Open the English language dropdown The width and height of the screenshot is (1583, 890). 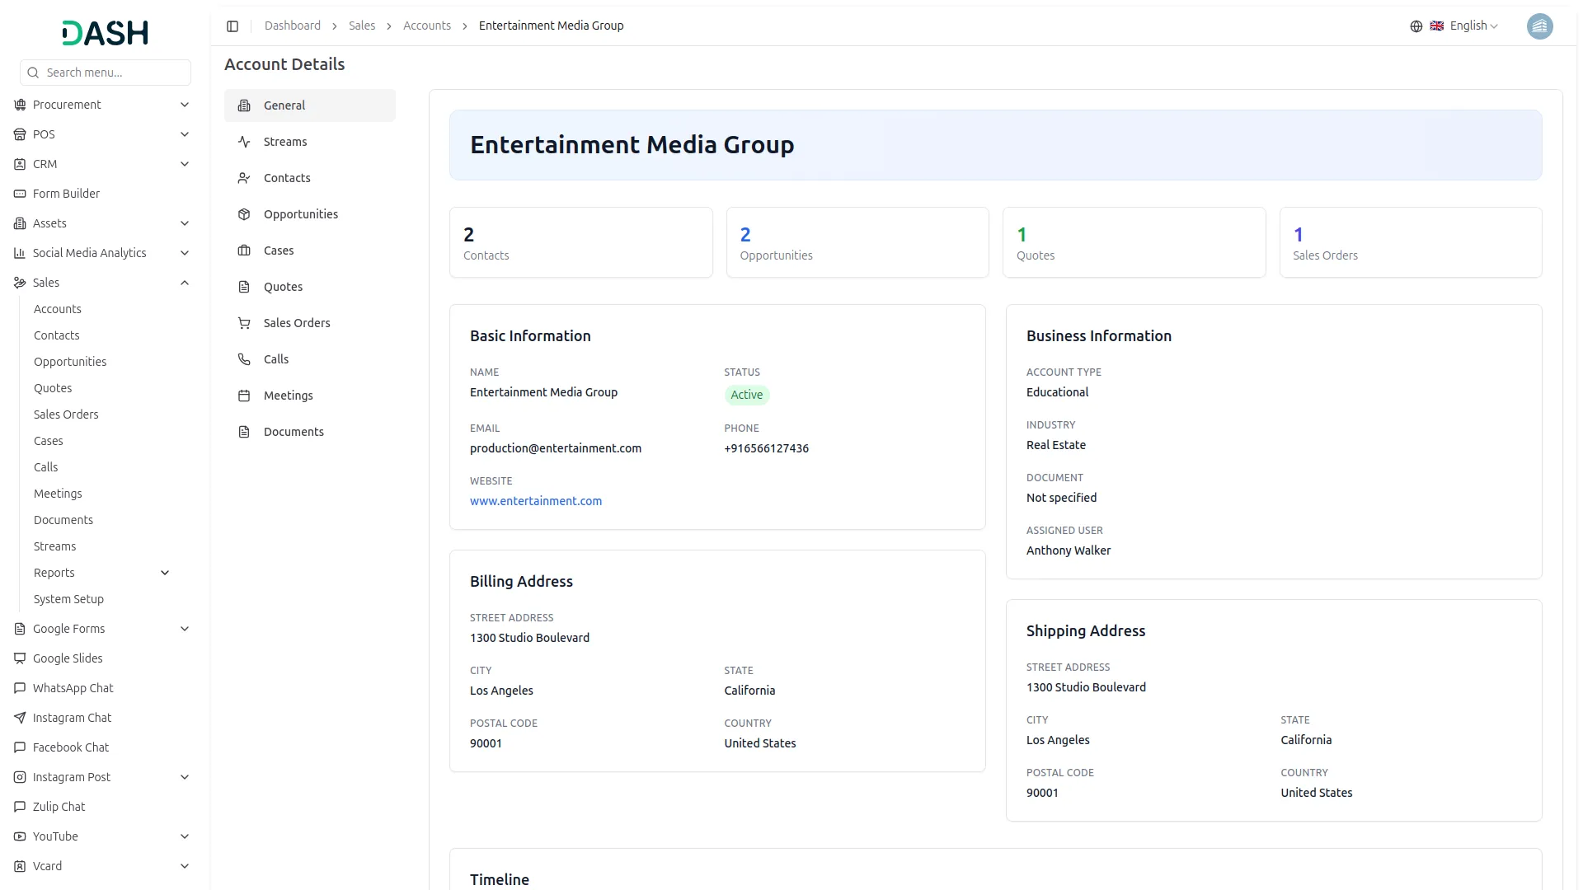1473,26
